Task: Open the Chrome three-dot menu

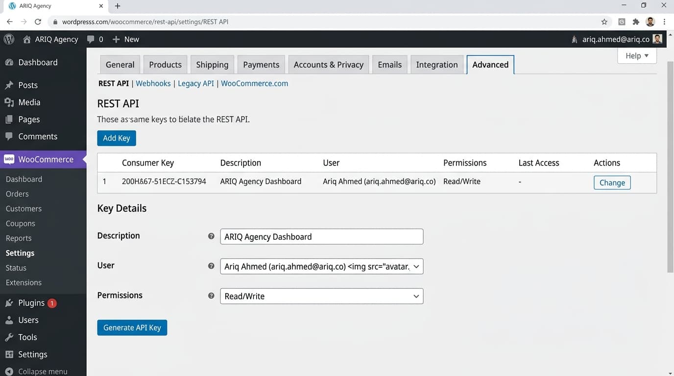Action: 665,22
